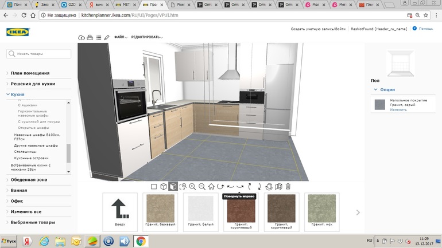Screen dimensions: 442x248
Task: Click the Изменить link under floor covering
Action: tap(398, 109)
